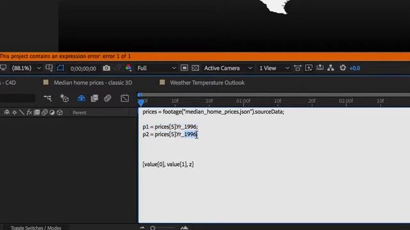This screenshot has height=230, width=410.
Task: Open the 1 View layout dropdown
Action: pos(274,68)
